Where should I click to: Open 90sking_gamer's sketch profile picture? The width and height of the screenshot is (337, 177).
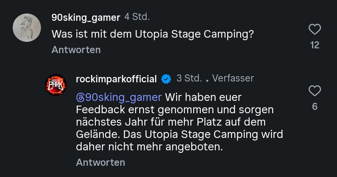coord(27,28)
